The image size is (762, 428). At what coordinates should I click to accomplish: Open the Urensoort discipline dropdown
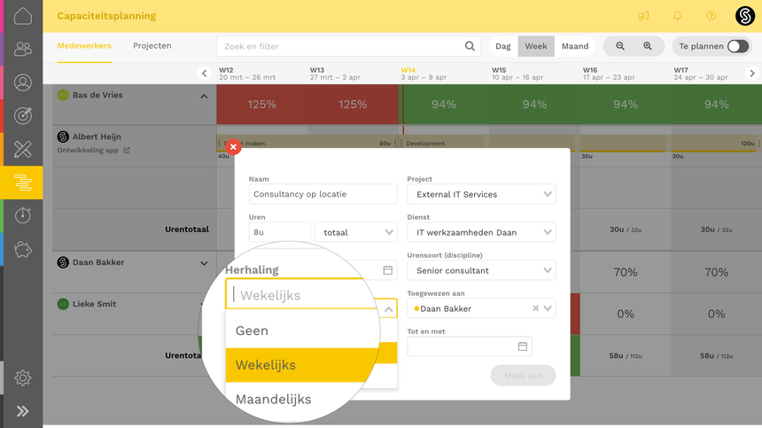(481, 270)
